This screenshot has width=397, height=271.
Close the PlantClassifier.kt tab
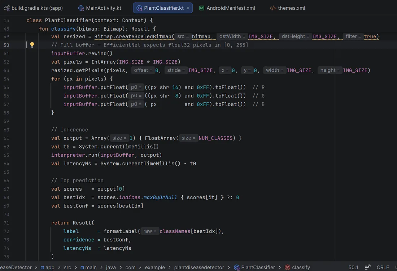tap(188, 8)
